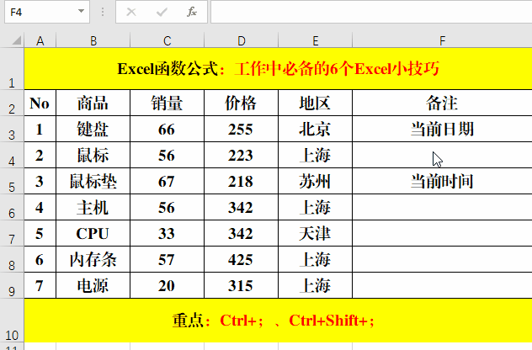Viewport: 532px width, 350px height.
Task: Select the region cell '苏州'
Action: (315, 181)
